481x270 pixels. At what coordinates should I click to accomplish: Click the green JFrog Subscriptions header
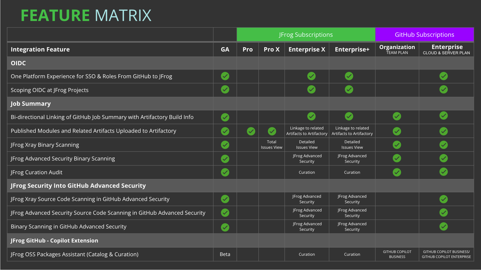306,35
